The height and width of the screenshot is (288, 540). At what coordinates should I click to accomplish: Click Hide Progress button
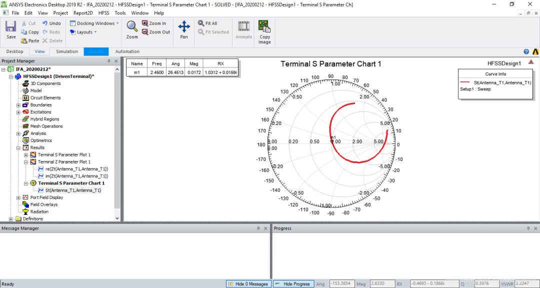click(293, 284)
